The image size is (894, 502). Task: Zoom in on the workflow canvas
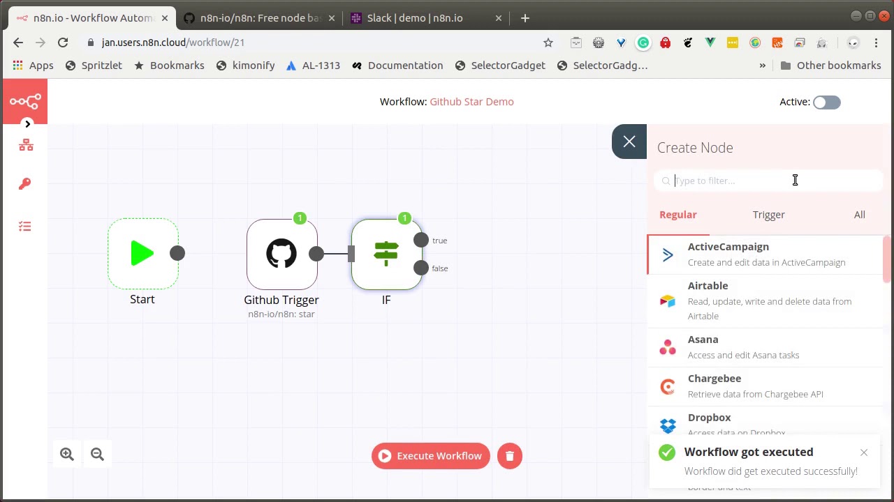point(67,455)
